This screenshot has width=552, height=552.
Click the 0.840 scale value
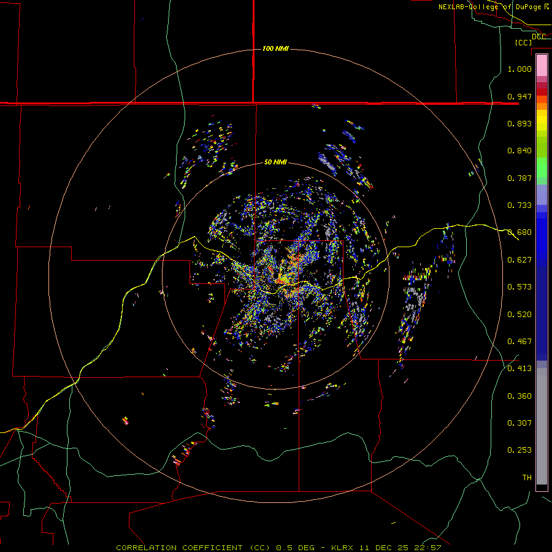coord(519,151)
